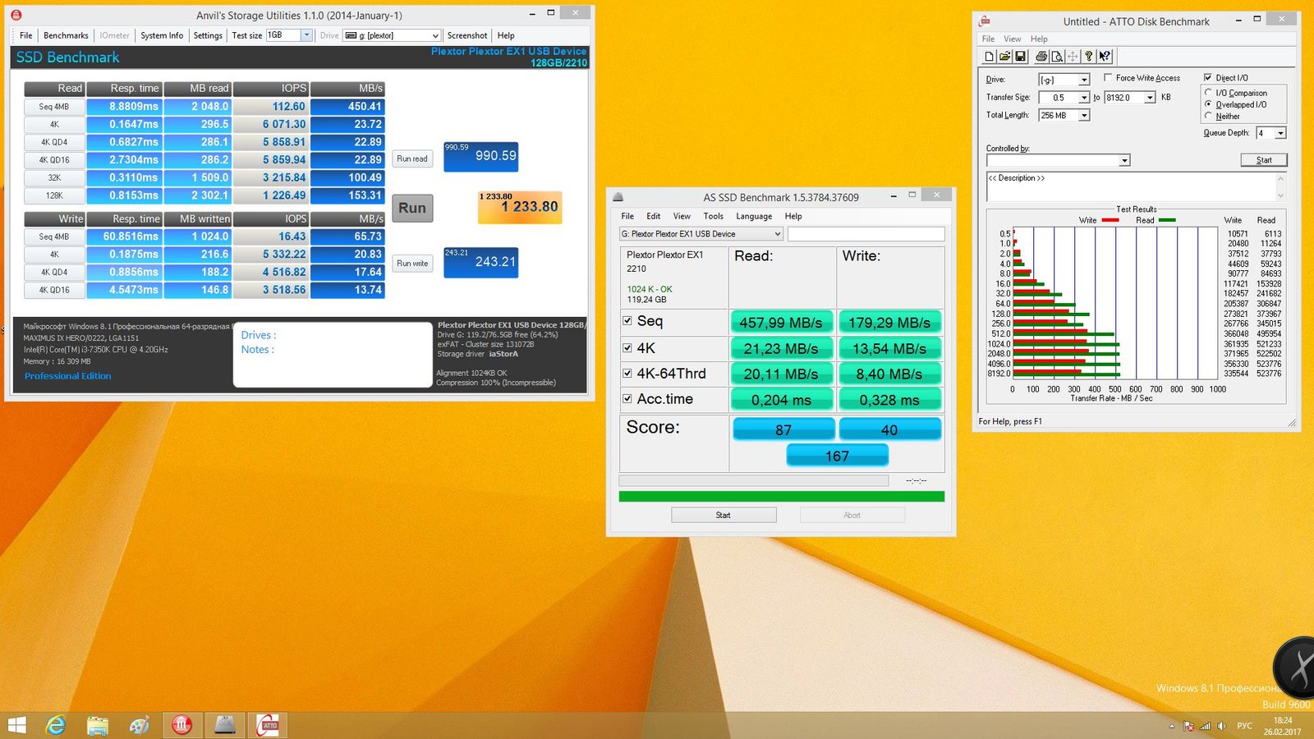Switch to ATTO Disk Benchmark taskbar icon
This screenshot has height=739, width=1314.
(x=268, y=725)
